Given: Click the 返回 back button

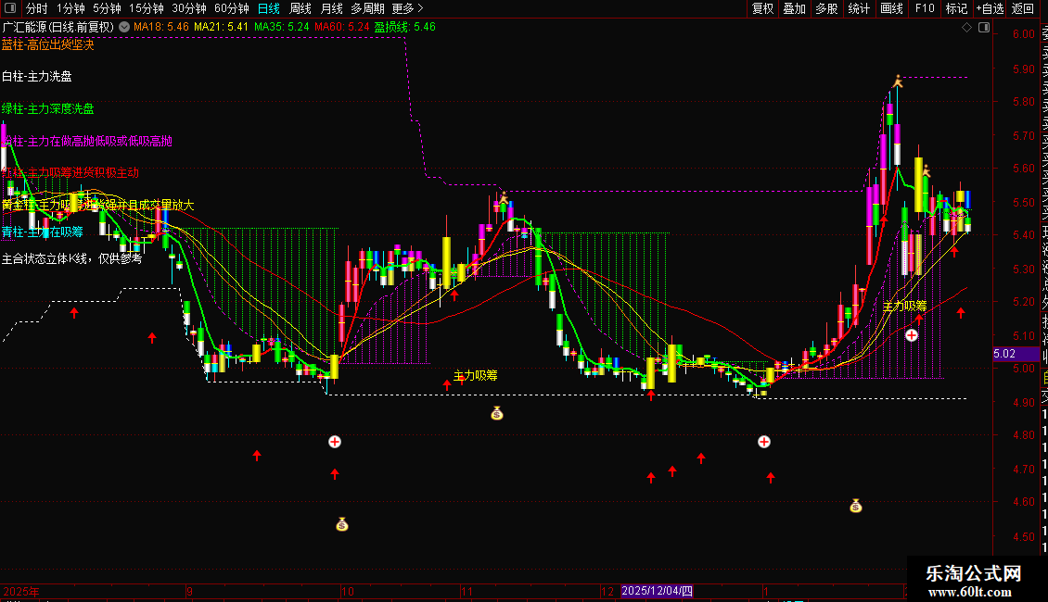Looking at the screenshot, I should coord(1023,8).
